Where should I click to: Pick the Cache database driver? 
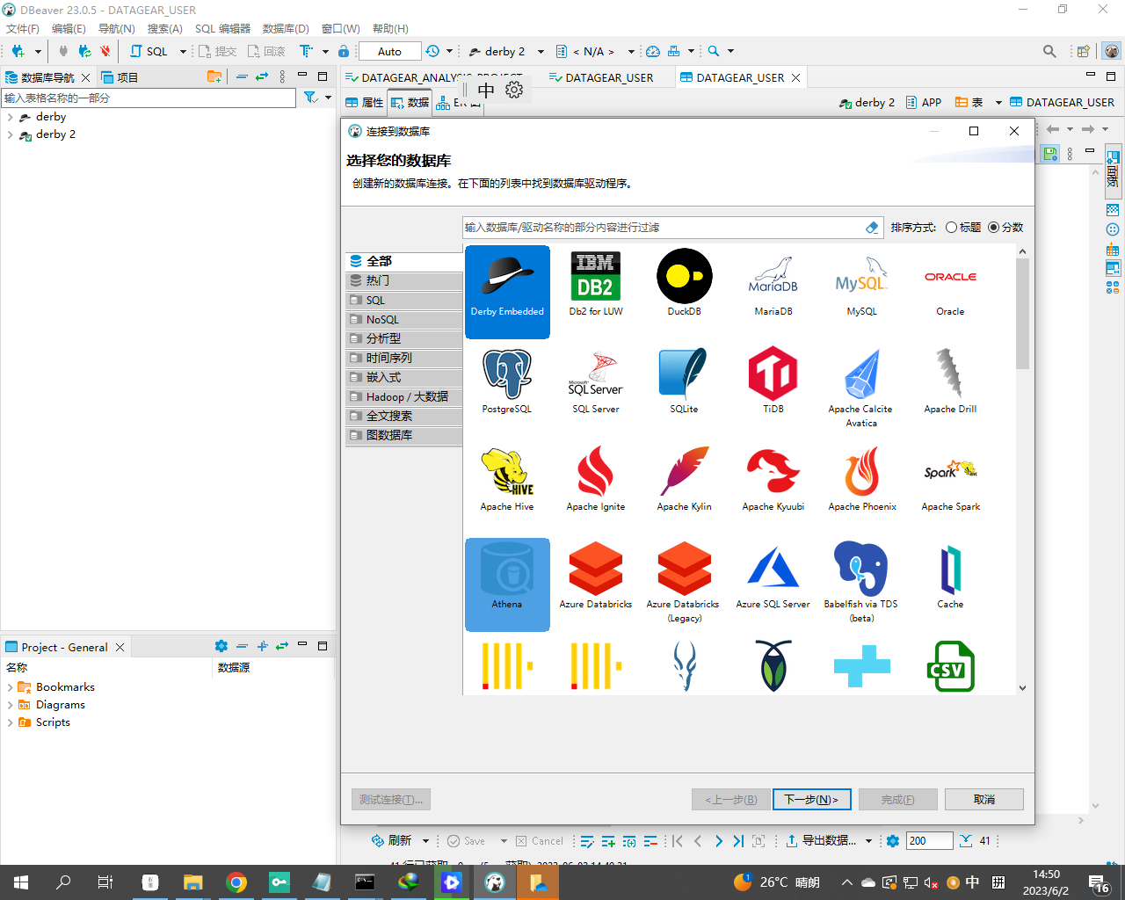tap(950, 577)
